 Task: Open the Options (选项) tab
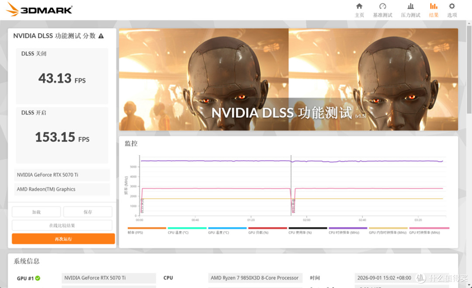pyautogui.click(x=452, y=10)
